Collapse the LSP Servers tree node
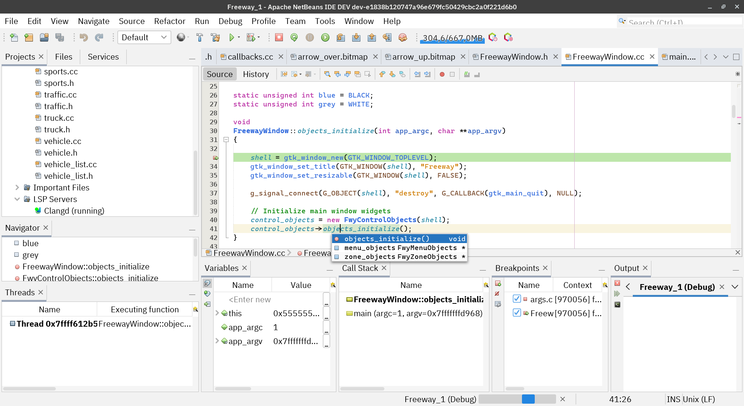Viewport: 744px width, 406px height. click(17, 199)
